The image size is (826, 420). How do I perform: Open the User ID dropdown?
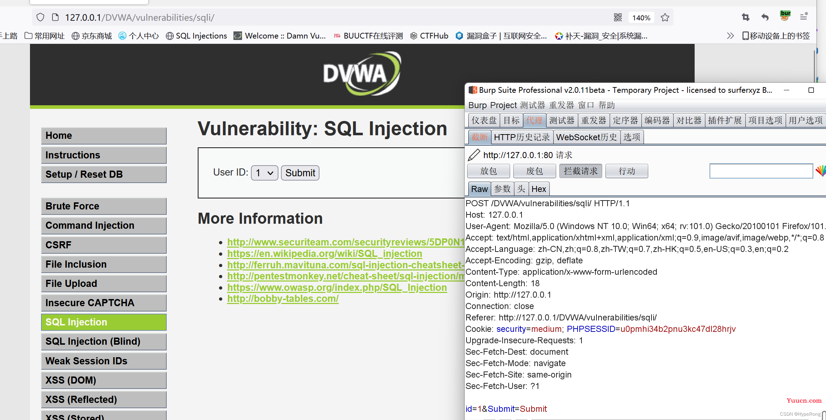[265, 173]
